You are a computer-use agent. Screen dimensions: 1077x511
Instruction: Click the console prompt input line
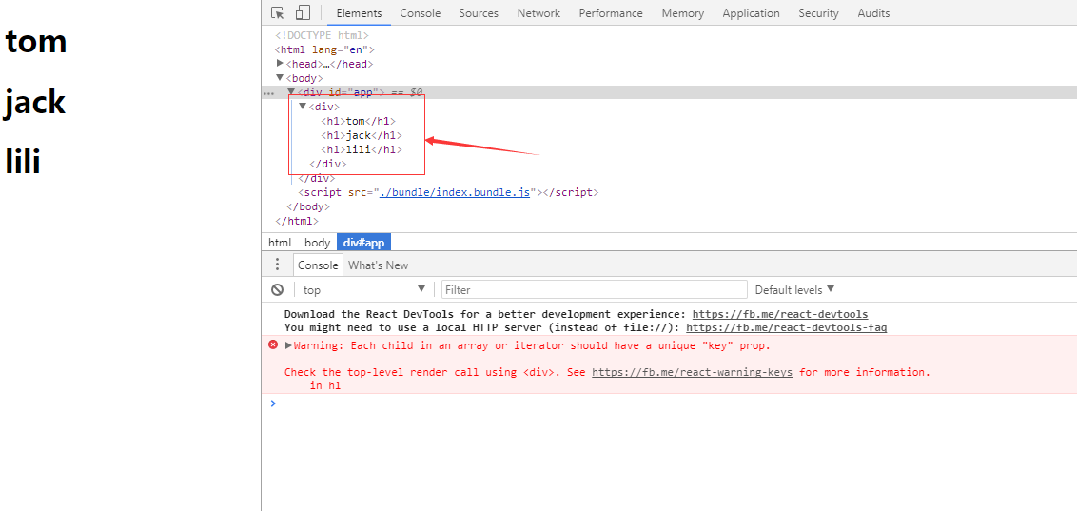674,403
